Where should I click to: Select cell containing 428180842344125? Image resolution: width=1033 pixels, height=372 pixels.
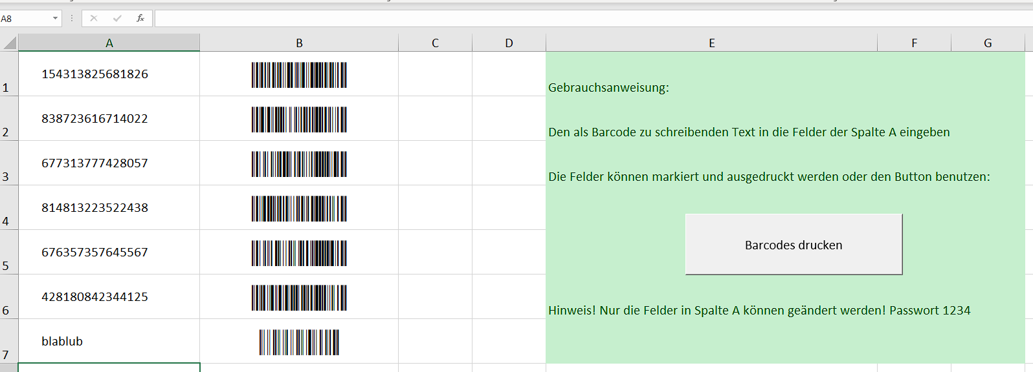point(109,297)
